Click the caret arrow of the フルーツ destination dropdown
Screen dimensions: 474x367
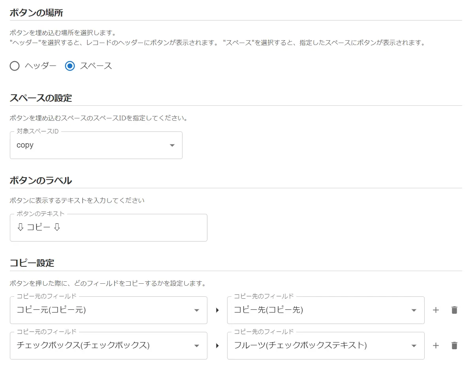[414, 346]
